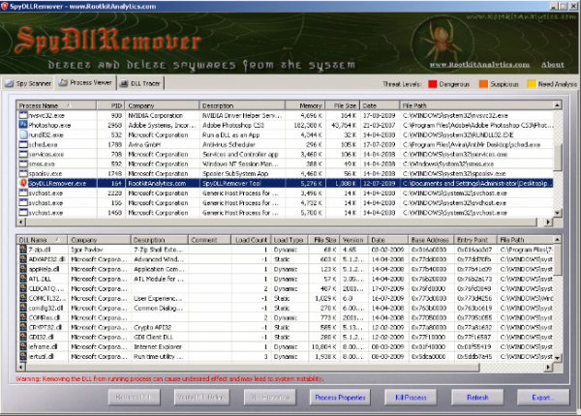This screenshot has height=416, width=581.
Task: Click the CRYPT32.dll file icon
Action: pyautogui.click(x=23, y=327)
